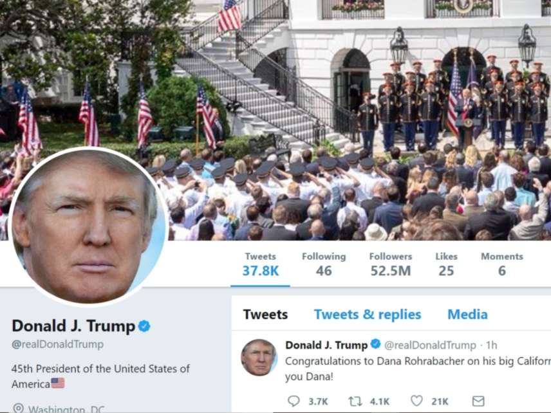Image resolution: width=551 pixels, height=413 pixels.
Task: Click the flag emoji in the bio
Action: 58,383
